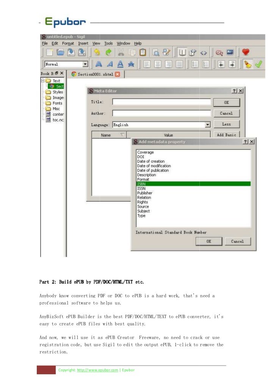Open the Meta Editor pencil icon
276x391 pixels.
point(166,52)
